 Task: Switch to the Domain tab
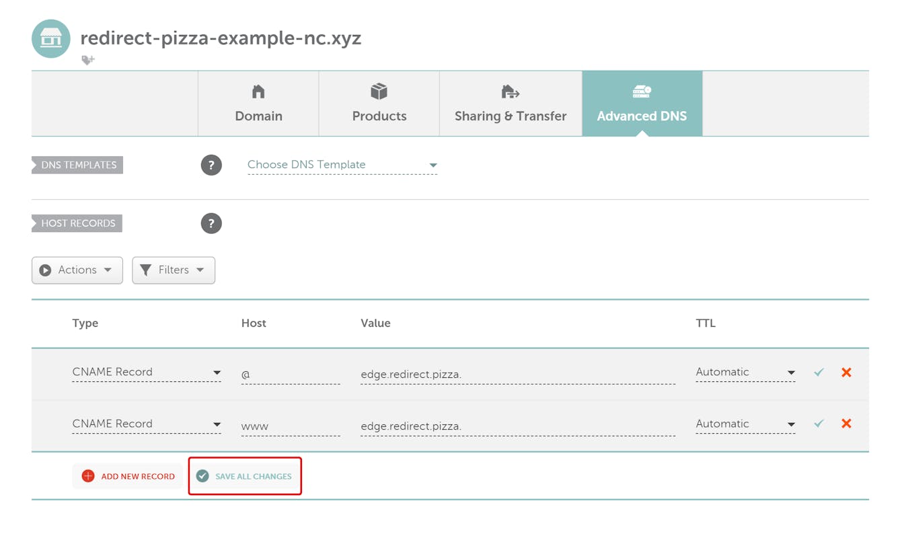(258, 104)
